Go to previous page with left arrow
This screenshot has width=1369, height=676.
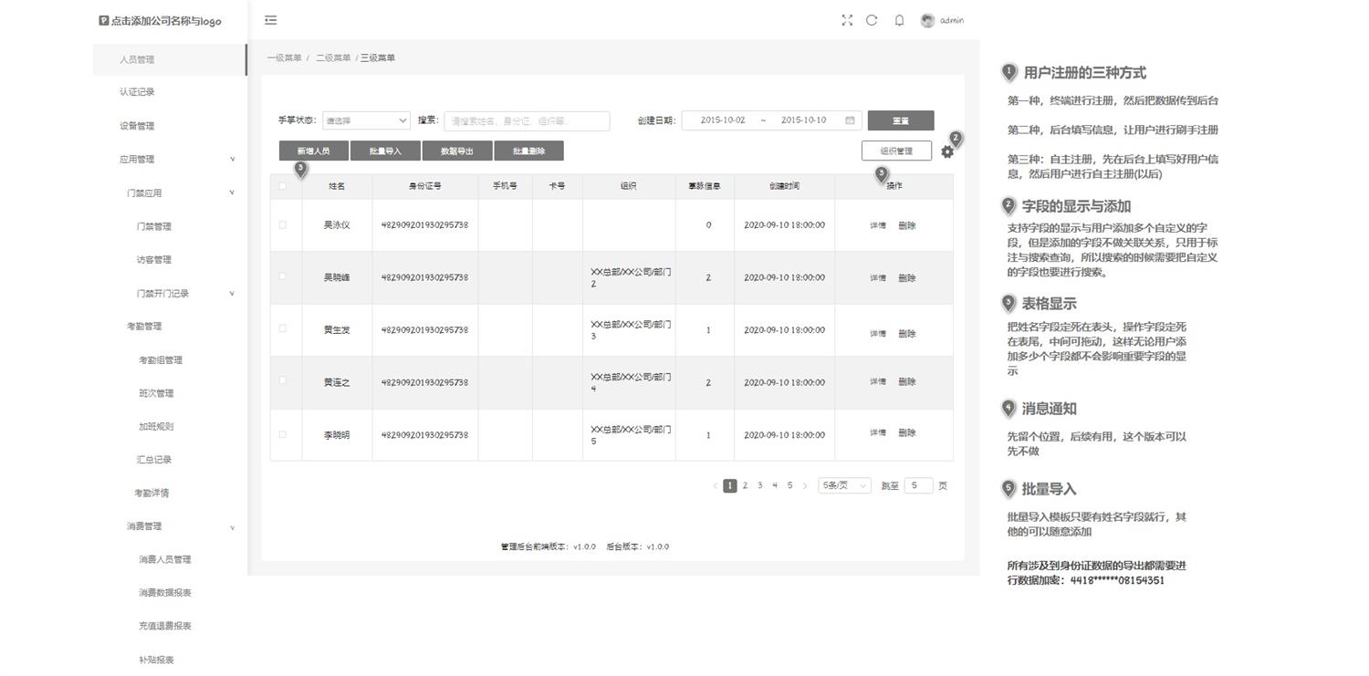(715, 486)
